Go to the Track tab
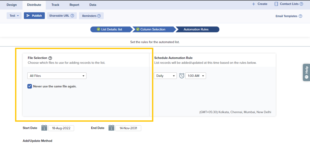The height and width of the screenshot is (144, 310). point(55,5)
